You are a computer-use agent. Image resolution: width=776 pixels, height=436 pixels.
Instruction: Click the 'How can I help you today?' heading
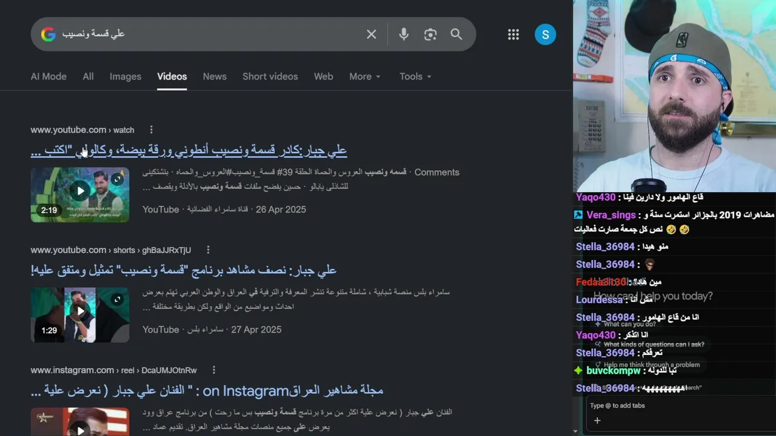(x=654, y=296)
